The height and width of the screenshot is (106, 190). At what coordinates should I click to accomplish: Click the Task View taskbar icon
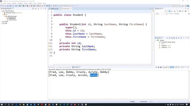pos(12,105)
